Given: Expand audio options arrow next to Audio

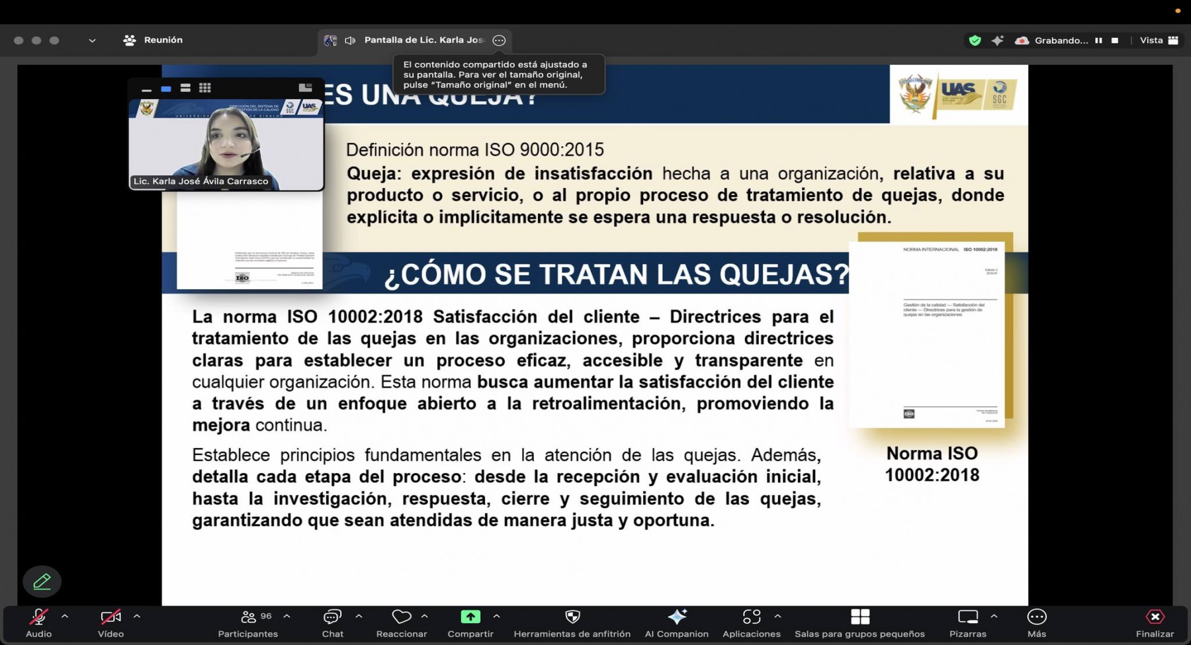Looking at the screenshot, I should tap(65, 617).
